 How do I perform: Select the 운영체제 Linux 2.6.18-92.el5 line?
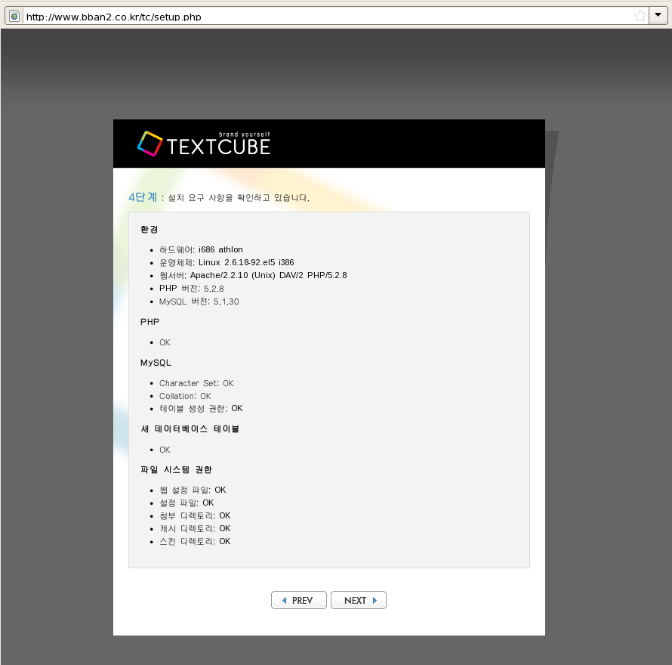click(227, 262)
